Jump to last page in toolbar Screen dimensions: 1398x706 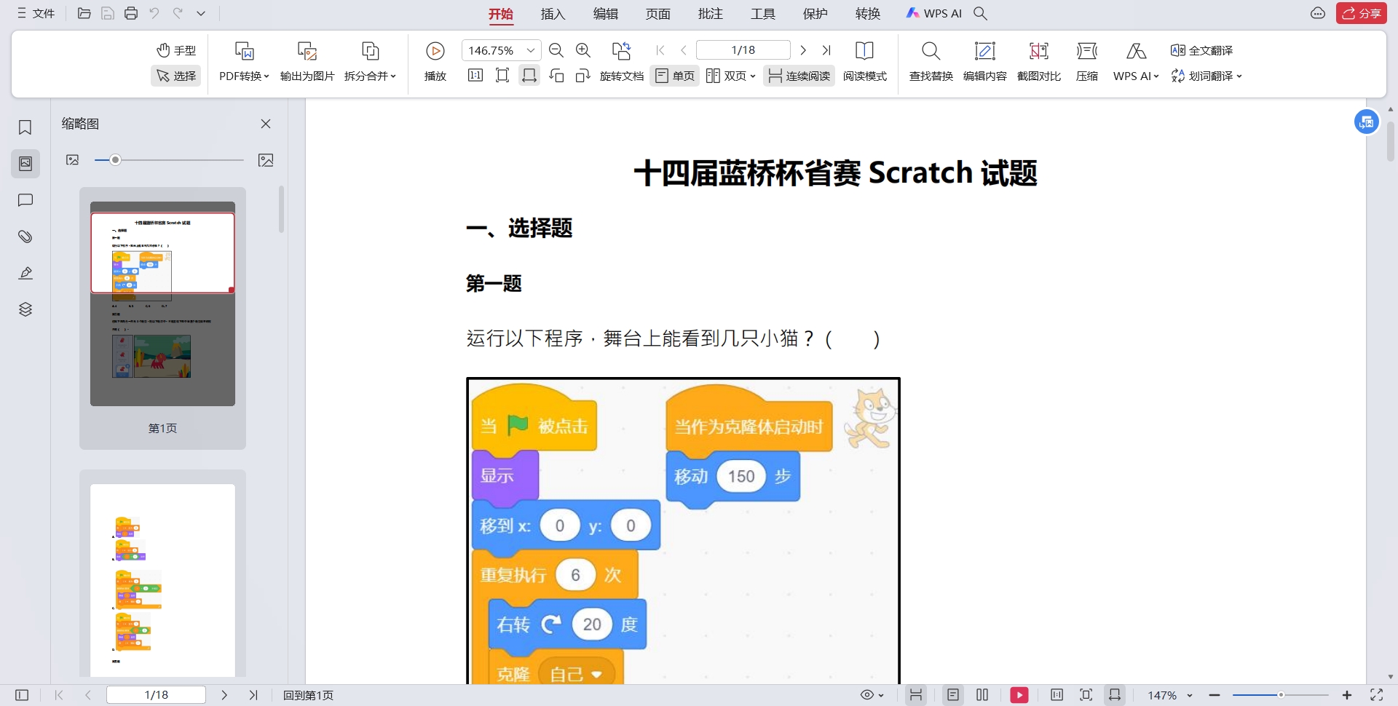tap(826, 50)
